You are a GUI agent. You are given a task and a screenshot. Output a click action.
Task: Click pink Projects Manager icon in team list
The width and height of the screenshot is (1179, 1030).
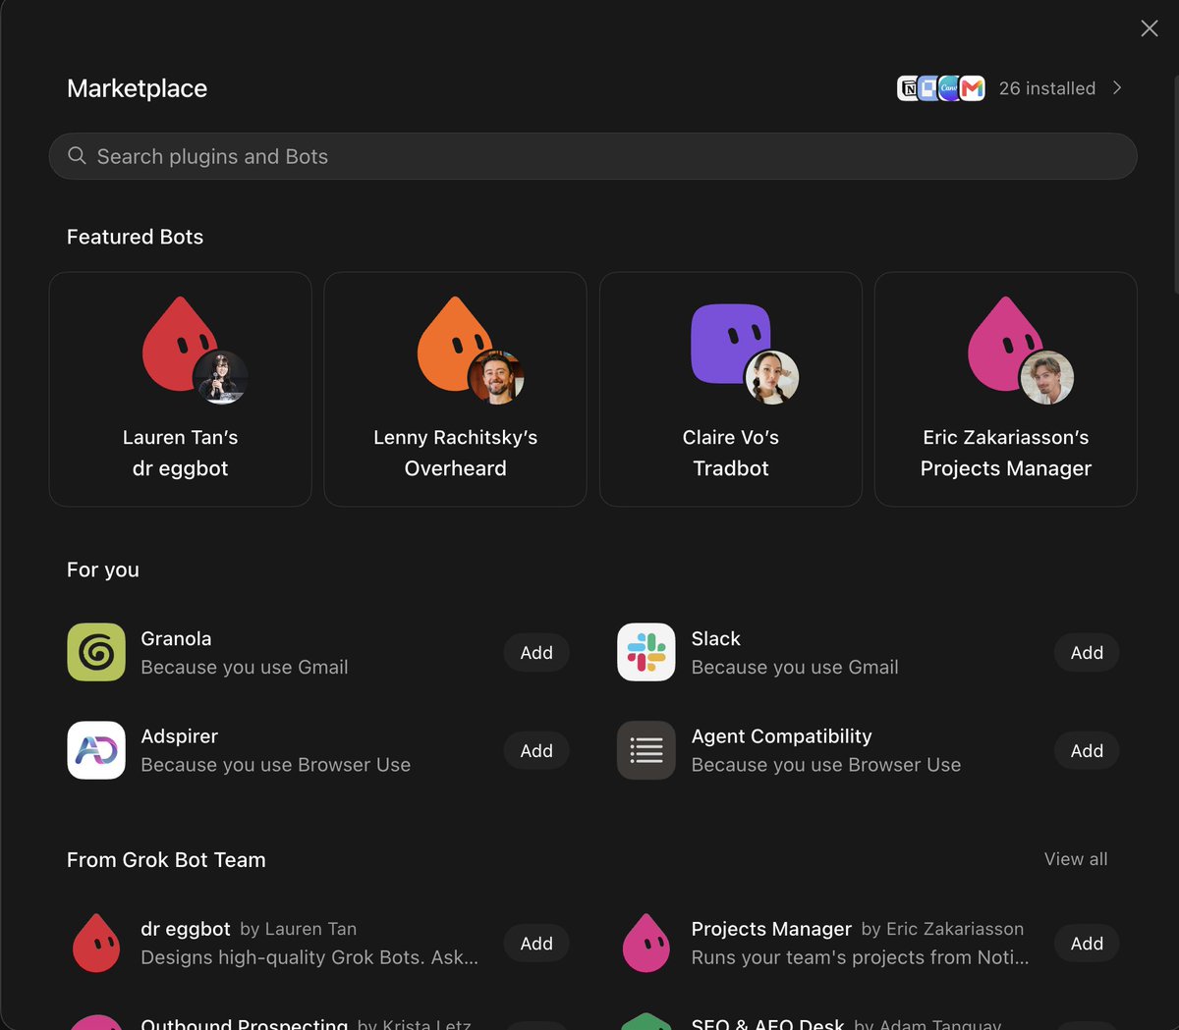tap(646, 943)
